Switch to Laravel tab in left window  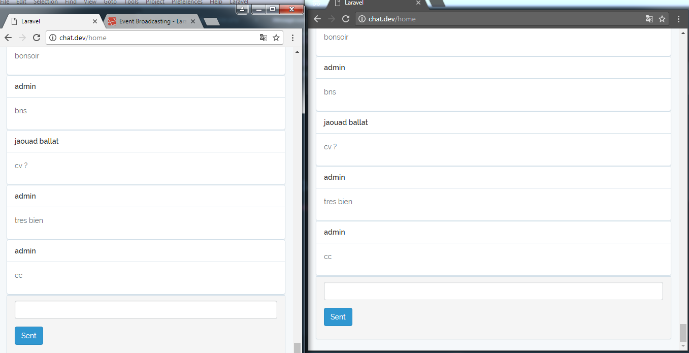coord(53,21)
